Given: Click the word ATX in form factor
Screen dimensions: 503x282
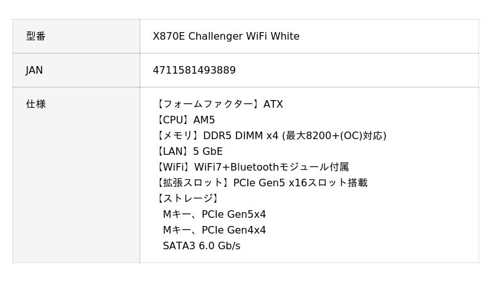Looking at the screenshot, I should pos(273,104).
